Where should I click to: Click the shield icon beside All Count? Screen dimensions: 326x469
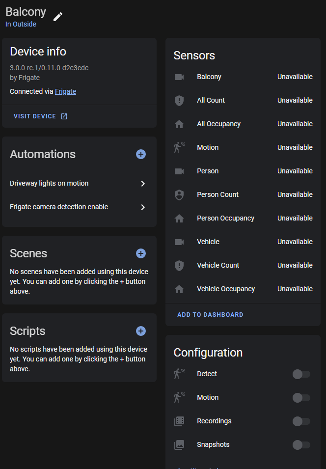coord(179,101)
